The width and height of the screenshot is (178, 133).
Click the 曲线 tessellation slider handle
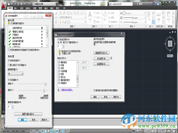(x=44, y=91)
